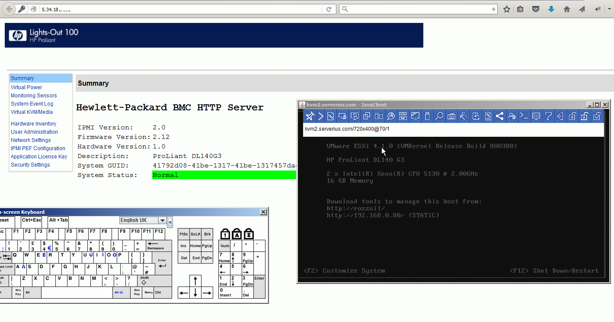
Task: Click the share icon in JavaClient toolbar
Action: pos(499,116)
